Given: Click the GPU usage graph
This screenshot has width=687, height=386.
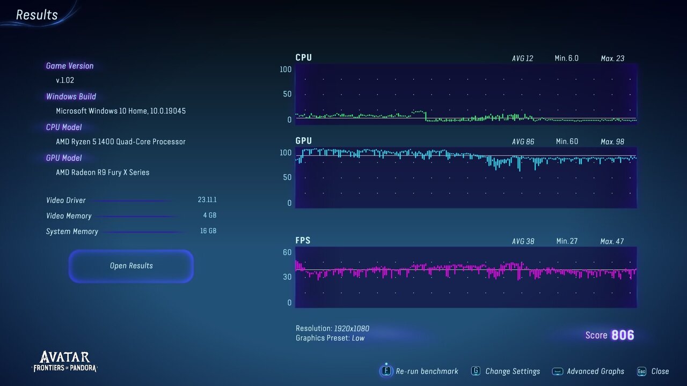Looking at the screenshot, I should click(x=465, y=177).
